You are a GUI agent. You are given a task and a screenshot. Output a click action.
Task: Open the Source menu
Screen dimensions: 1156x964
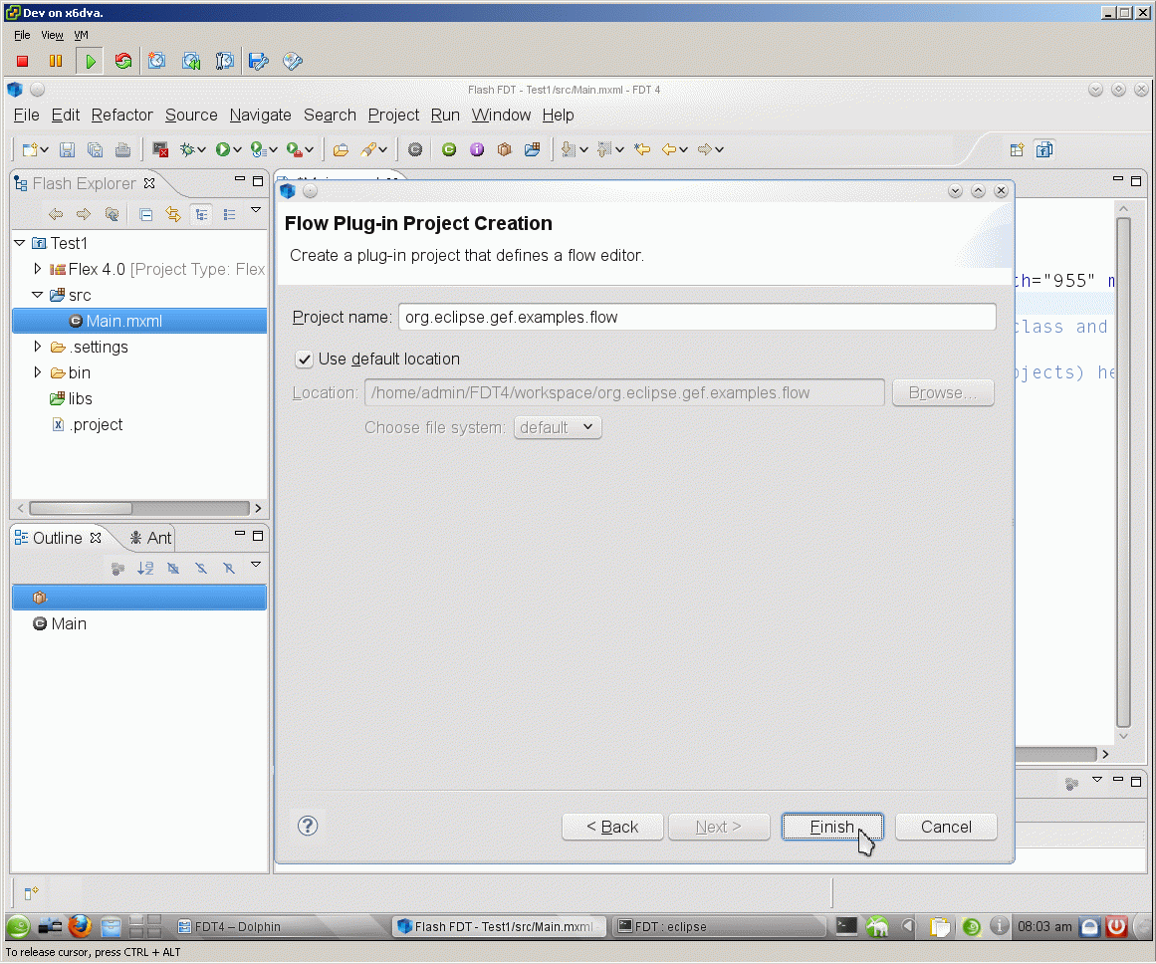(191, 116)
